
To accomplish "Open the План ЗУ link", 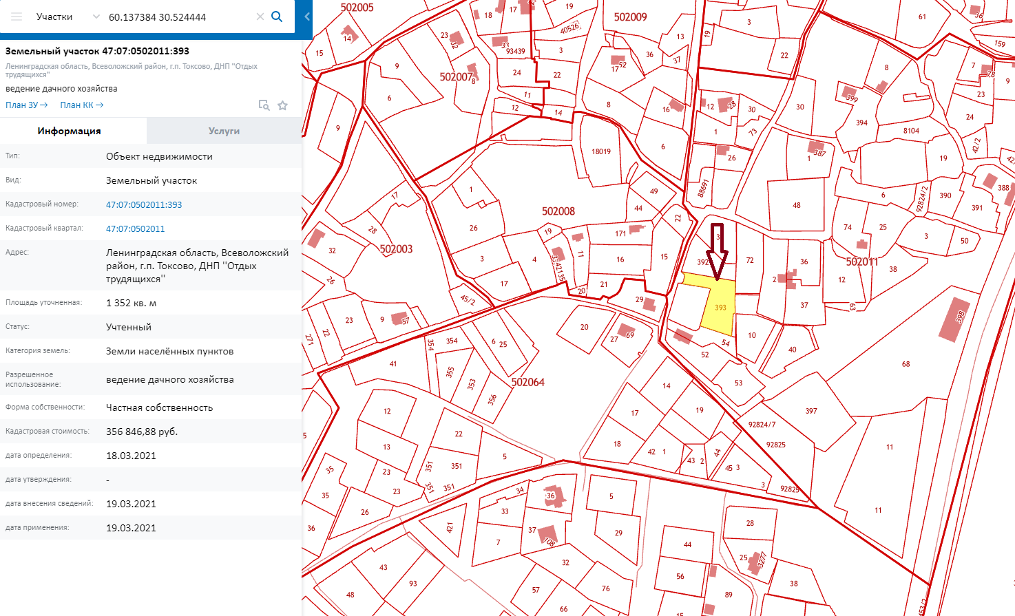I will [x=27, y=105].
